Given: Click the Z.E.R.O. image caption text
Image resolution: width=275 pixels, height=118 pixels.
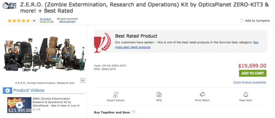Looking at the screenshot, I should pyautogui.click(x=45, y=83).
